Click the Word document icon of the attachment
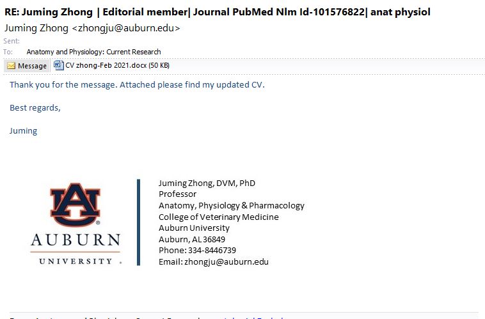485x319 pixels. point(58,65)
